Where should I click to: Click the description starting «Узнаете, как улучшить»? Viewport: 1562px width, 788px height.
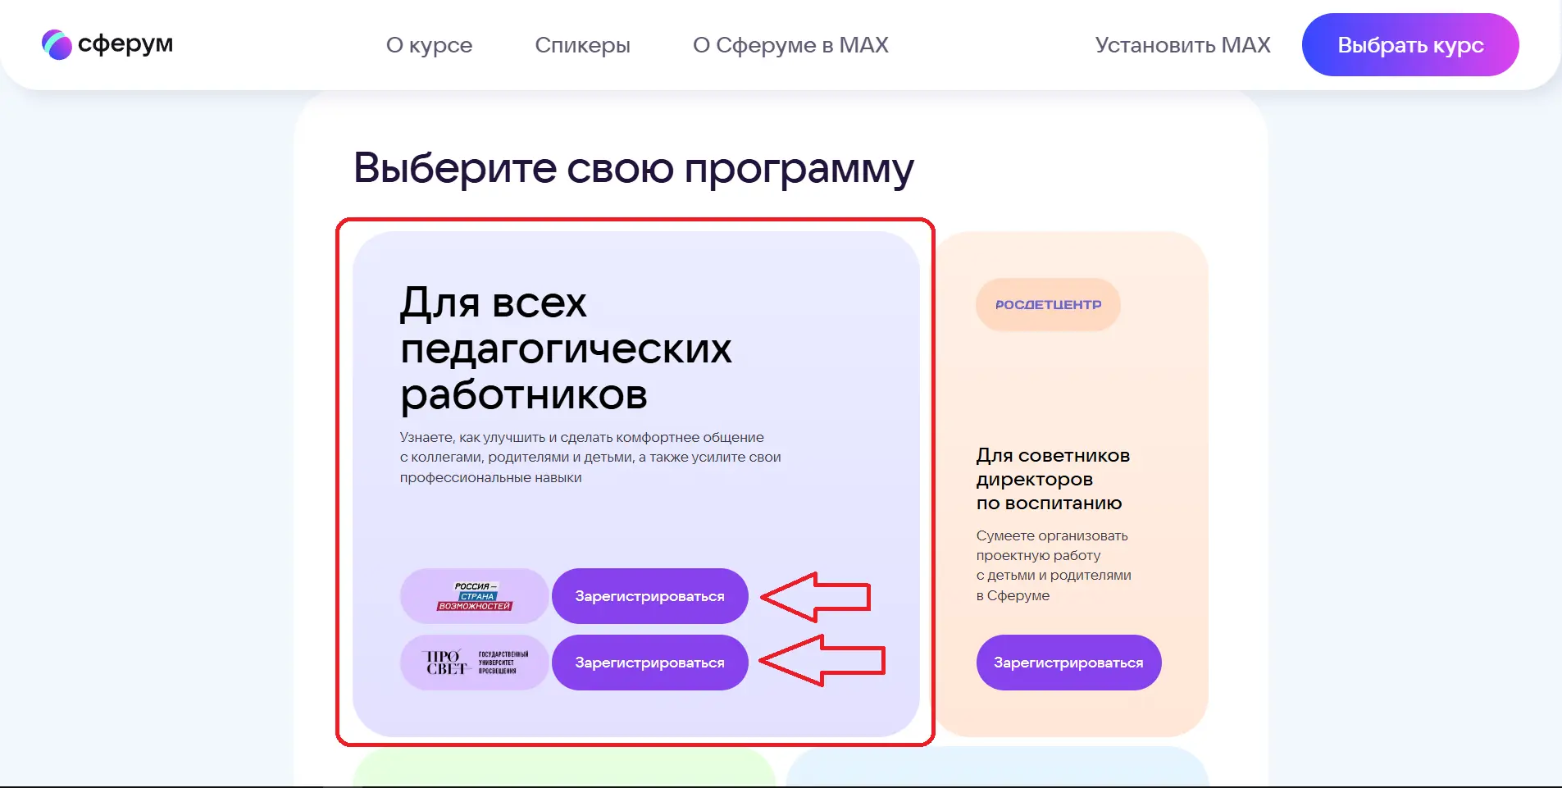click(590, 458)
